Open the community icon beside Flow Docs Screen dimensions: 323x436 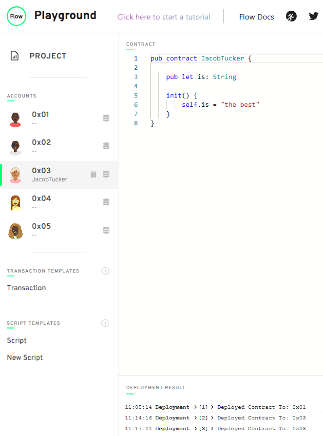(x=291, y=17)
